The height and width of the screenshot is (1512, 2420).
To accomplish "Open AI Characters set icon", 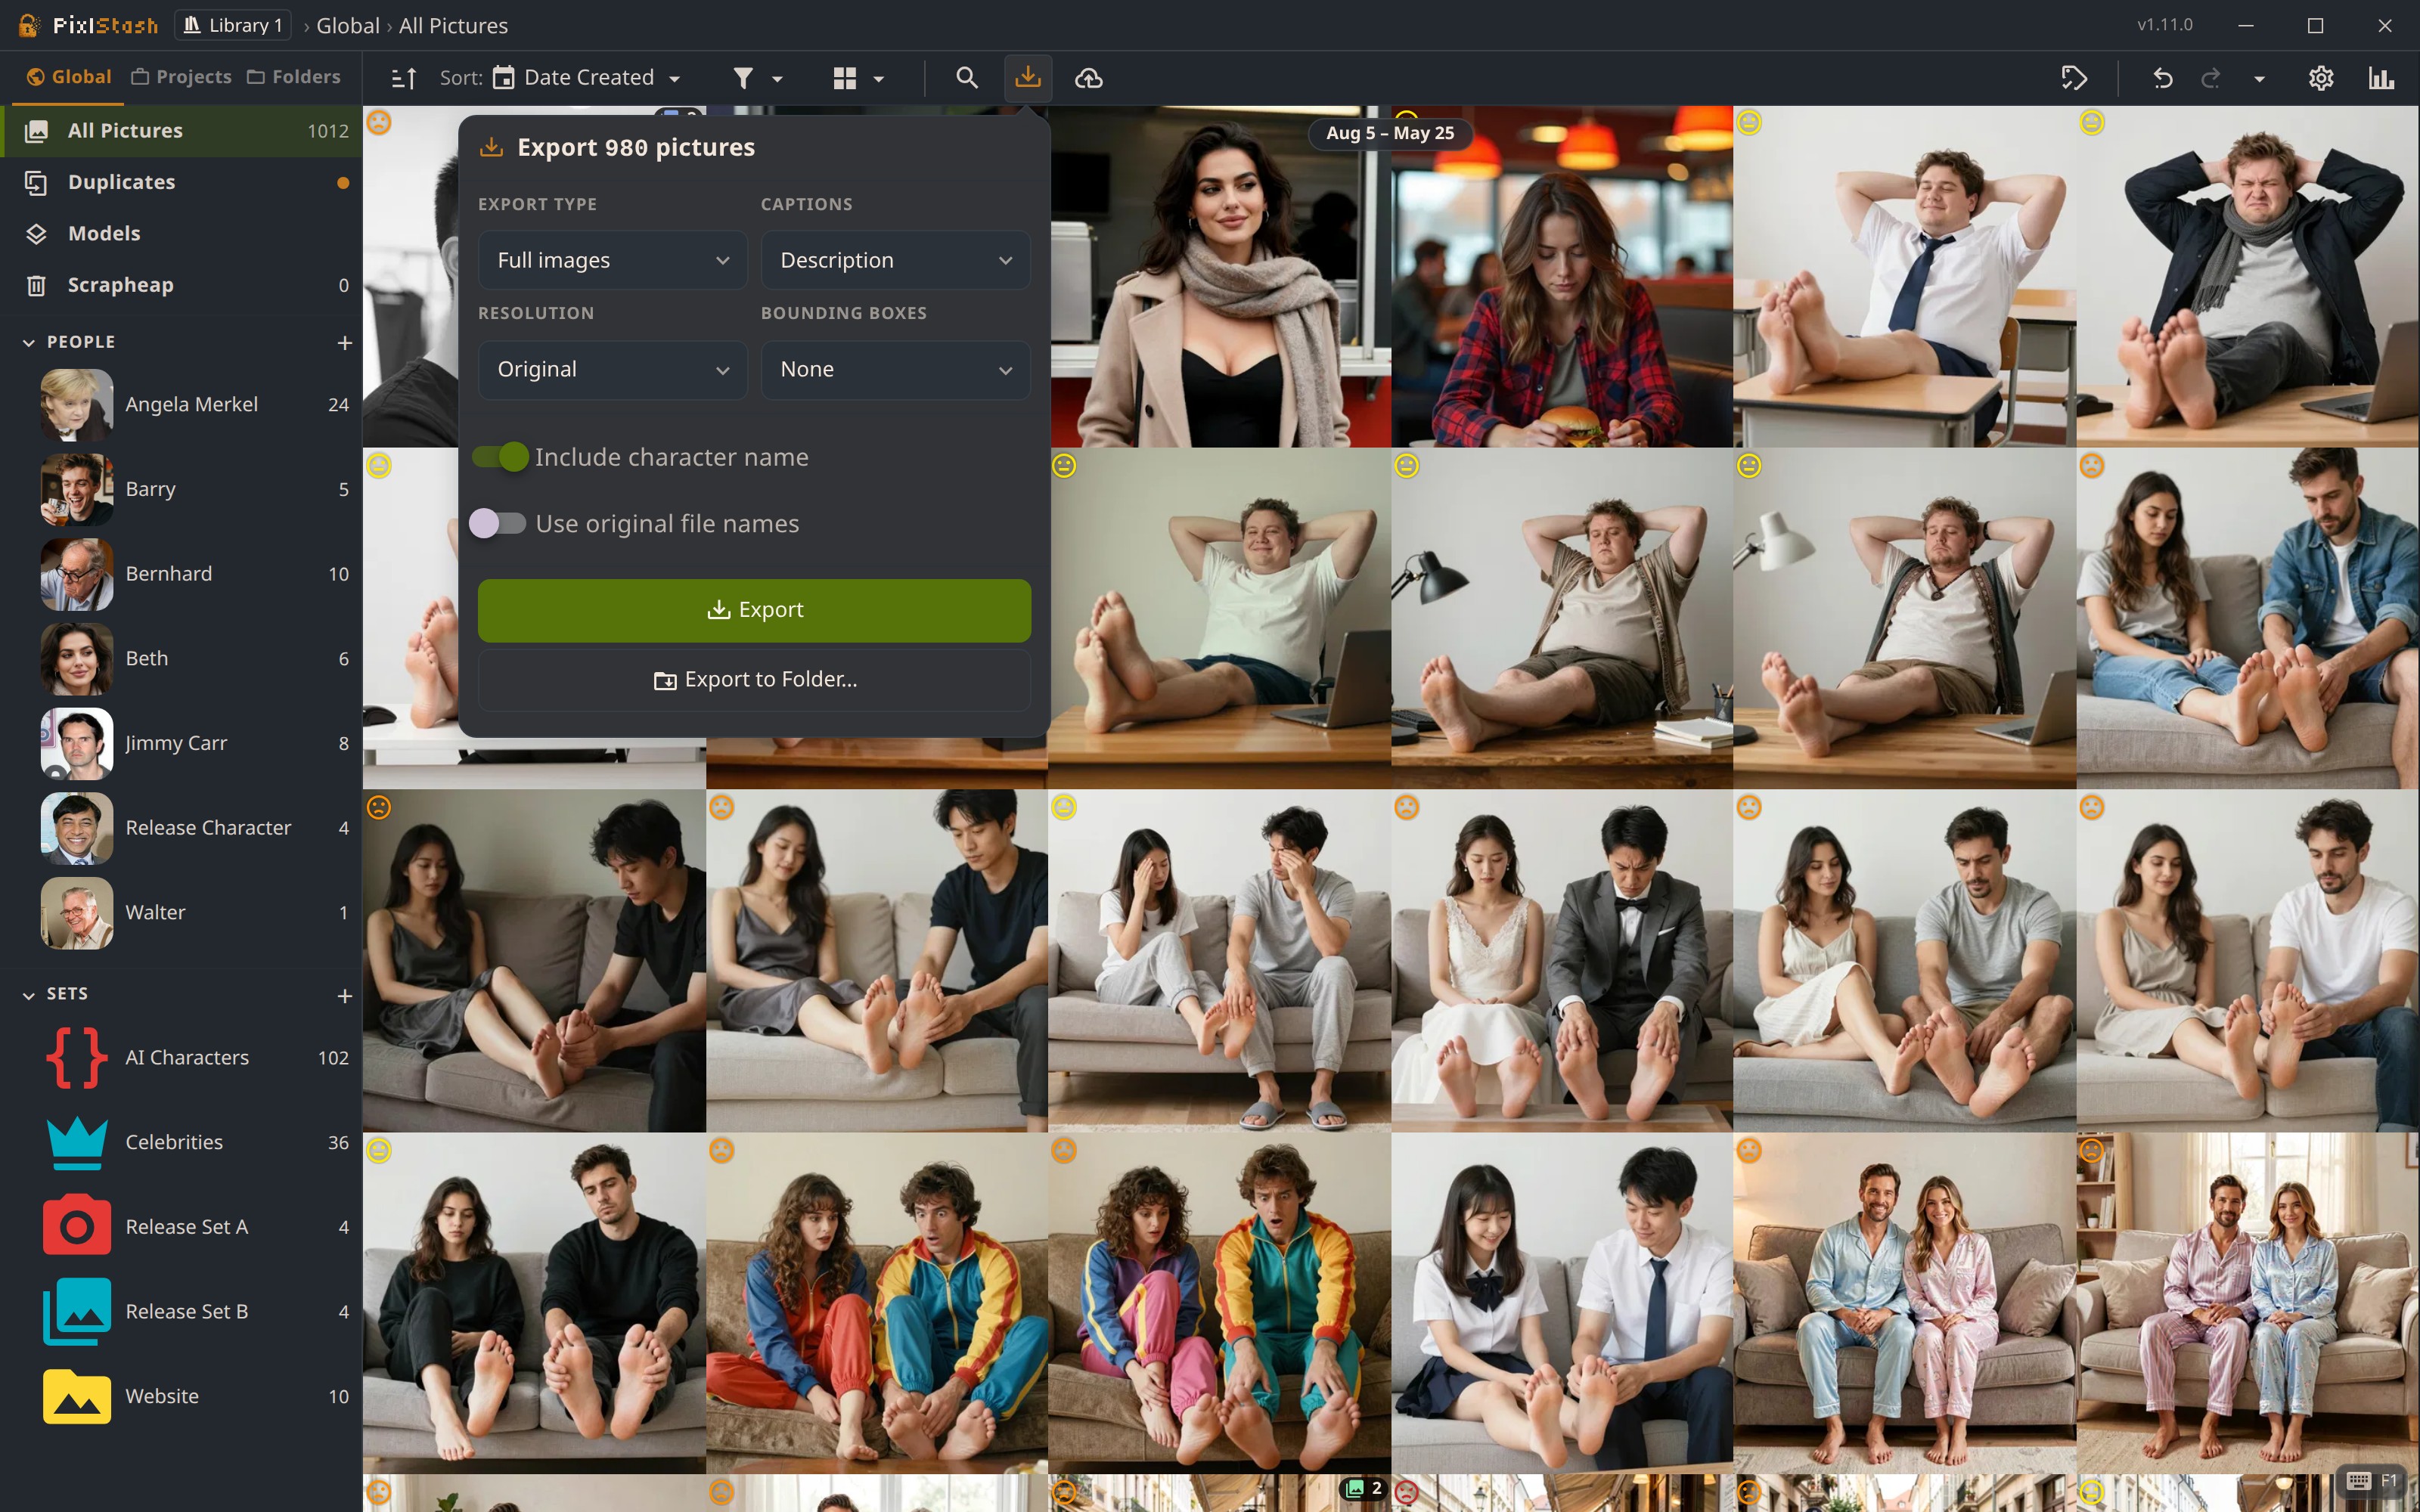I will (x=77, y=1058).
